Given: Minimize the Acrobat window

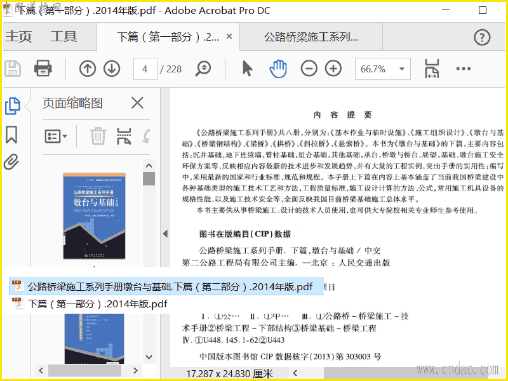Looking at the screenshot, I should tap(446, 10).
